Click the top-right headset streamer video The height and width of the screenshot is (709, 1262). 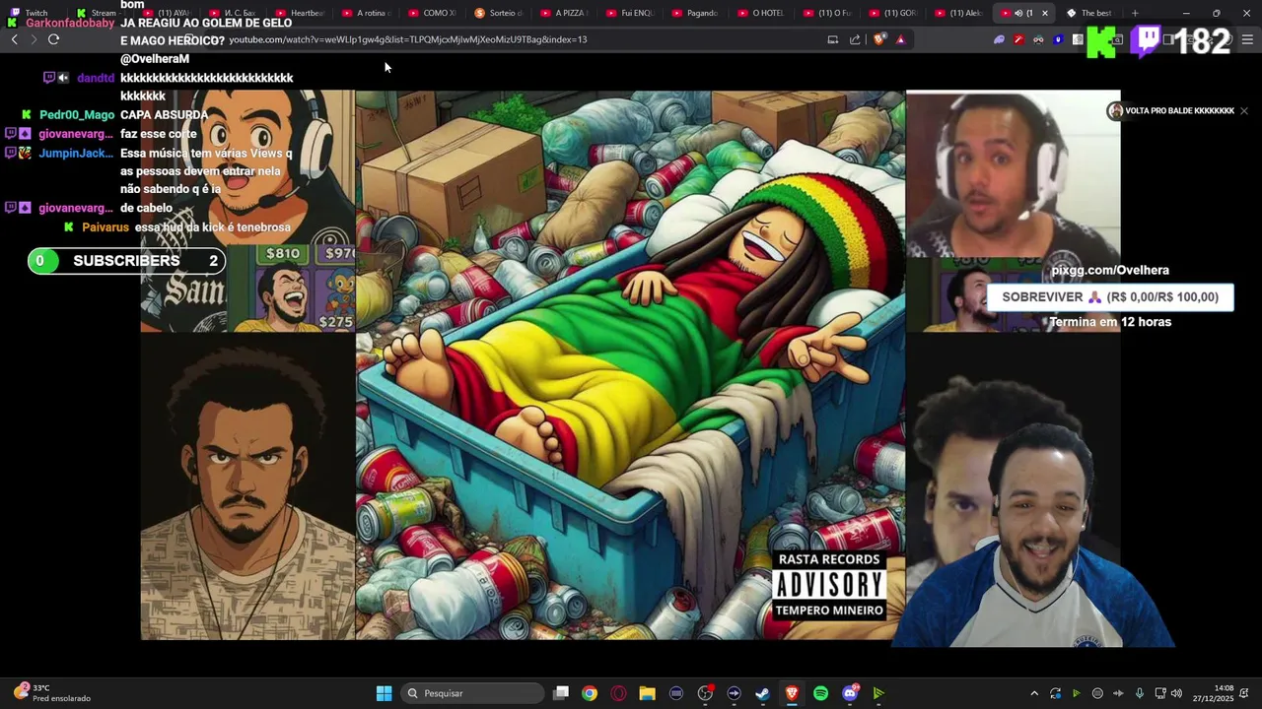(x=1013, y=174)
